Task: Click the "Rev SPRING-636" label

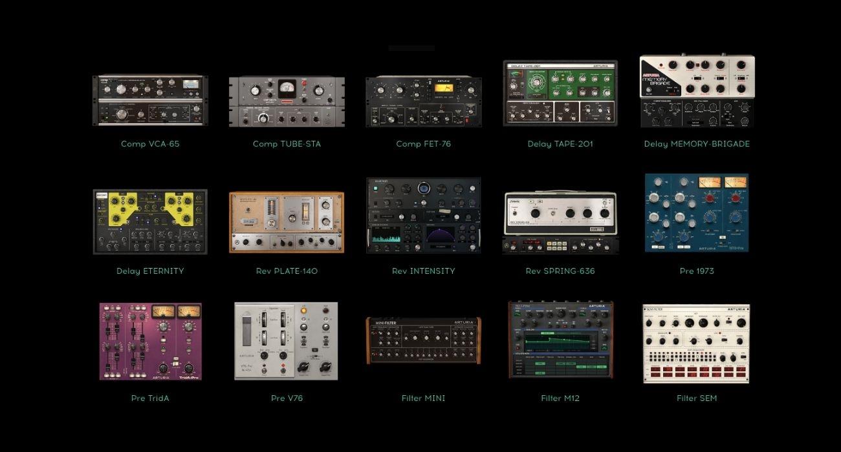Action: pyautogui.click(x=560, y=271)
